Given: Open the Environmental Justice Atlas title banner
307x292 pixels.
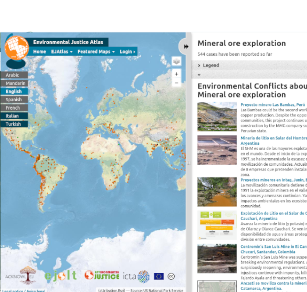Looking at the screenshot, I should coord(68,42).
